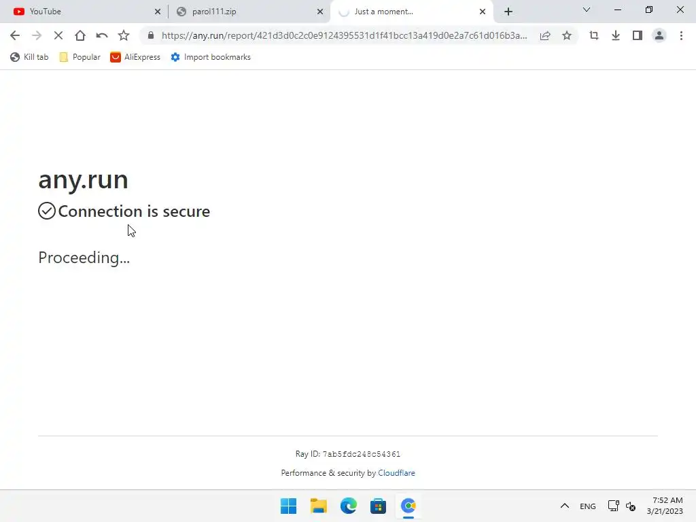Click the forward navigation arrow
This screenshot has height=522, width=696.
point(37,35)
